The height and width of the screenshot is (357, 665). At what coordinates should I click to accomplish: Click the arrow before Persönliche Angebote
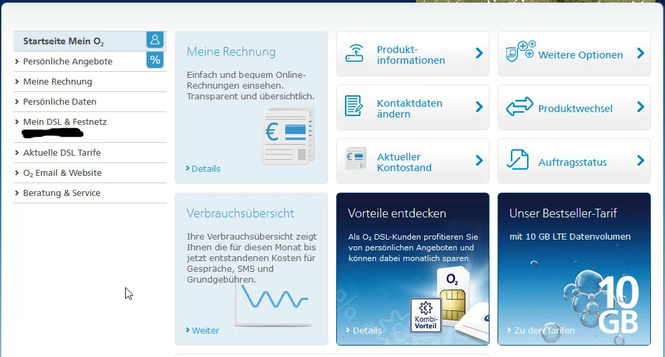[17, 62]
